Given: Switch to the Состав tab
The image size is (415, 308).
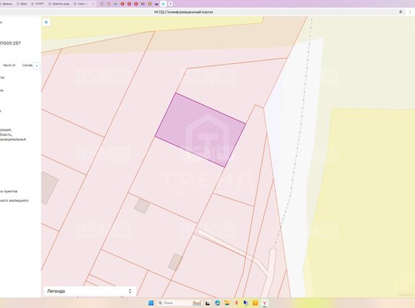Looking at the screenshot, I should [x=27, y=65].
